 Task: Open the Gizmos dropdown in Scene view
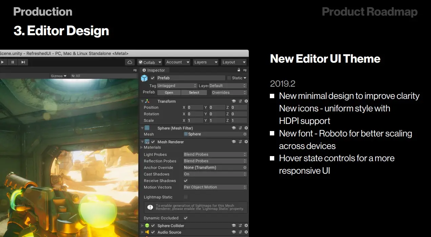59,76
